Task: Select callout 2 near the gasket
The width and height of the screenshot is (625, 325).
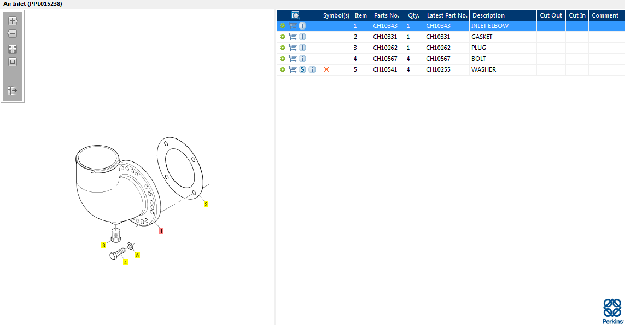Action: click(x=206, y=204)
